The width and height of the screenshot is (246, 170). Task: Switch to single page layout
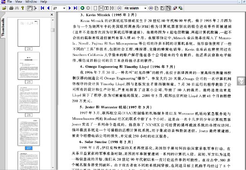pos(95,8)
